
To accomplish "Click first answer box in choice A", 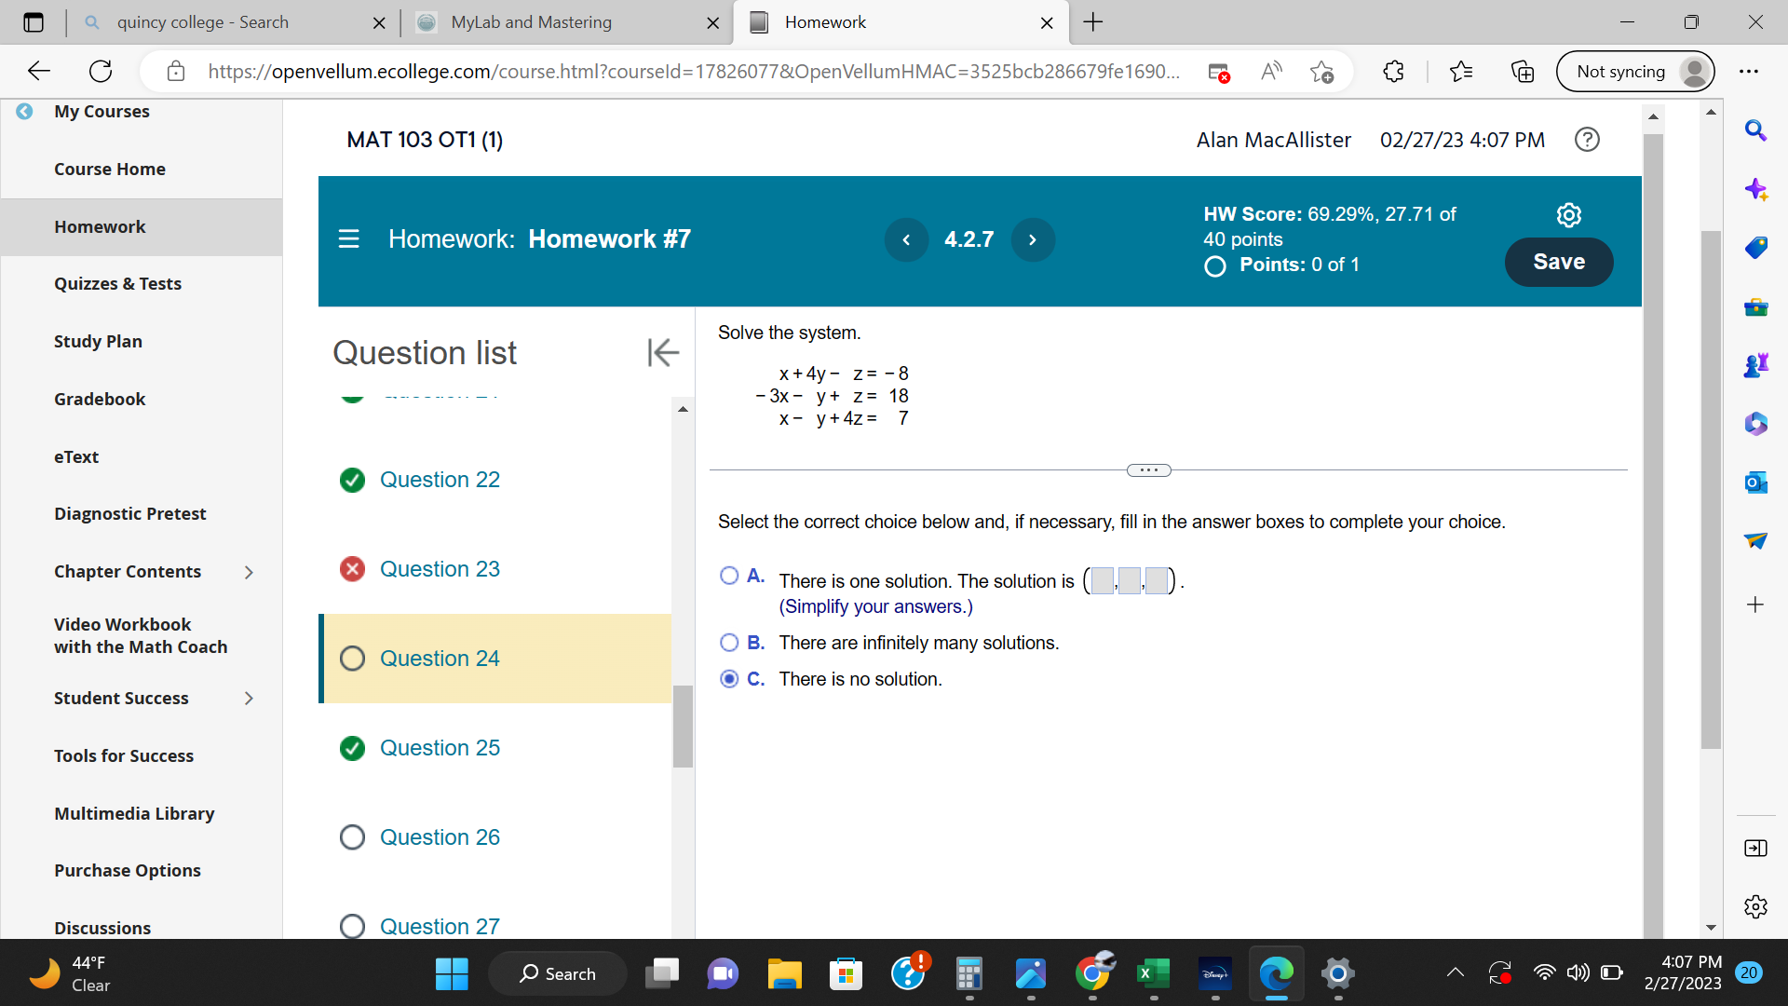I will (x=1103, y=581).
